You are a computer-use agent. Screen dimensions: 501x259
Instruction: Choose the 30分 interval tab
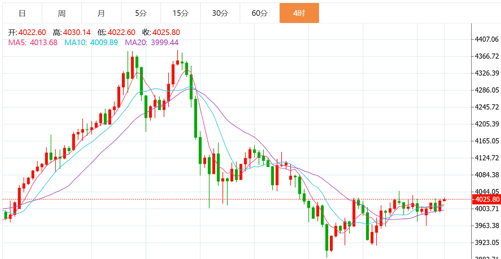[220, 13]
